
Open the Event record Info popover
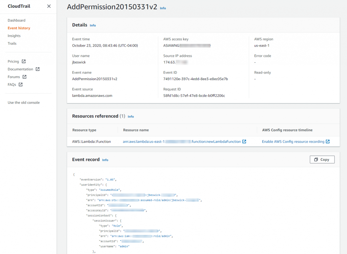point(105,160)
